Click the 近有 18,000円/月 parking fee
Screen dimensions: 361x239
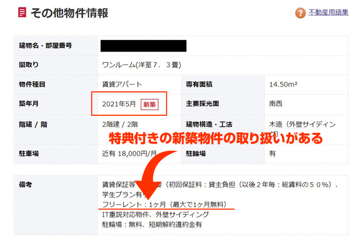[x=131, y=153]
